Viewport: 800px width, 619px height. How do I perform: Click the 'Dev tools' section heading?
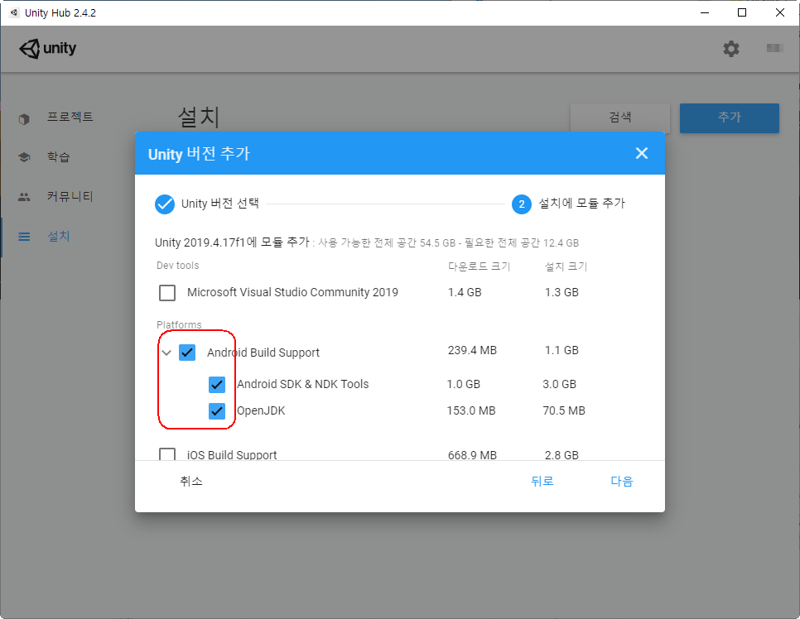coord(177,266)
